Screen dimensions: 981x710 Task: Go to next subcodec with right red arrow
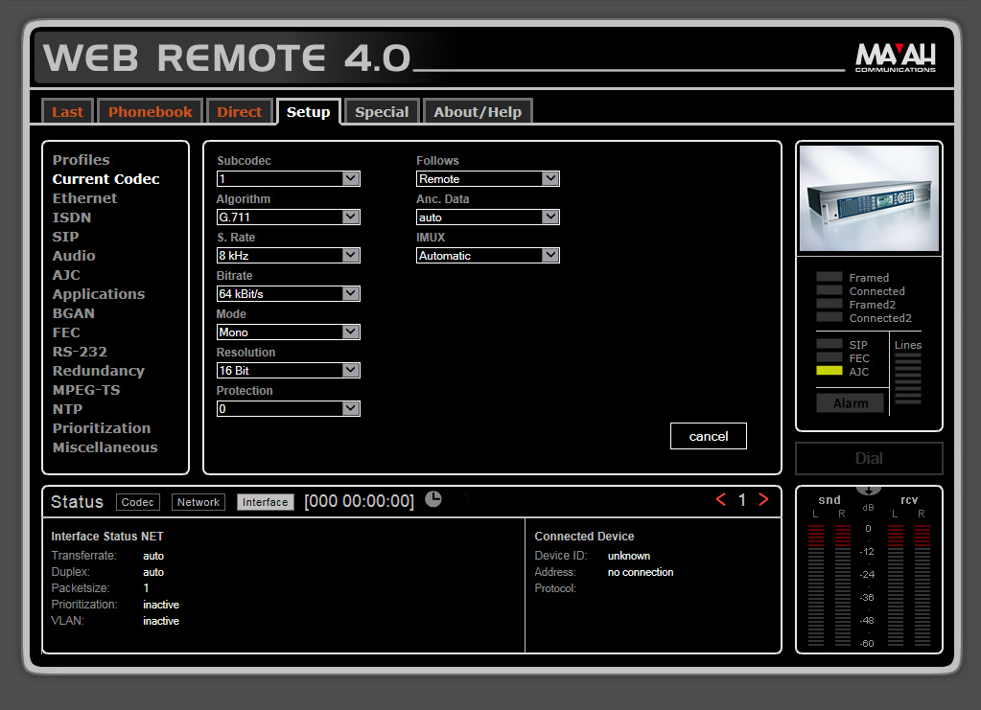[763, 499]
